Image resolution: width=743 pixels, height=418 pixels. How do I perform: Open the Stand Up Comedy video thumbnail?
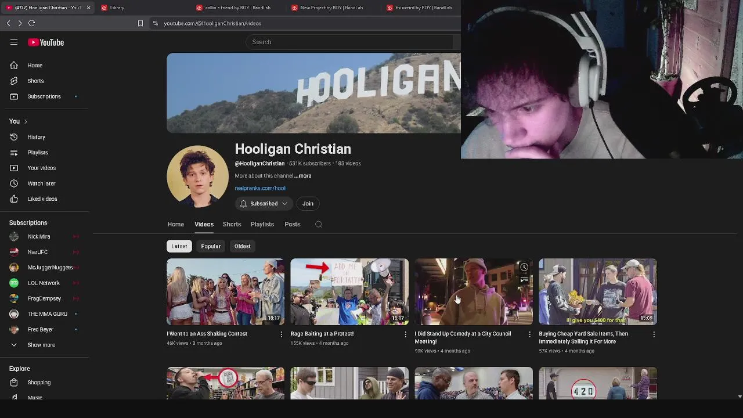coord(474,291)
